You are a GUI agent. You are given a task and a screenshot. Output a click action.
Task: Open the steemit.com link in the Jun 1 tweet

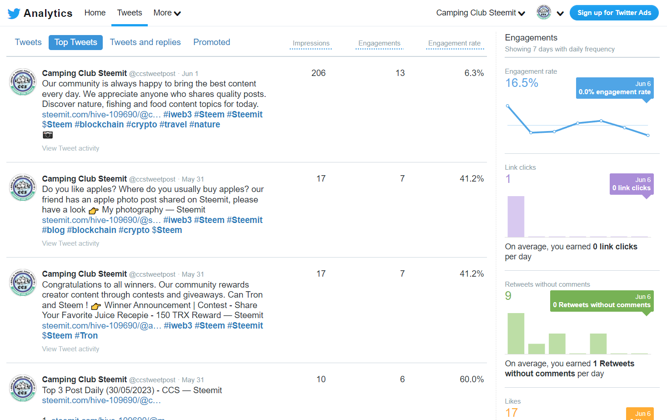(x=101, y=114)
